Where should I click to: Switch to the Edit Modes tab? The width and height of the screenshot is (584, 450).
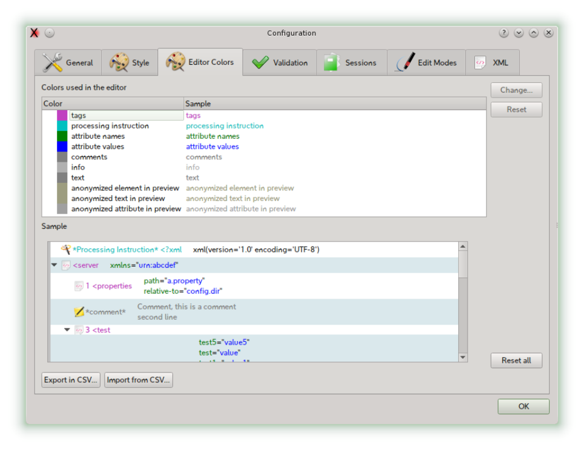[427, 62]
